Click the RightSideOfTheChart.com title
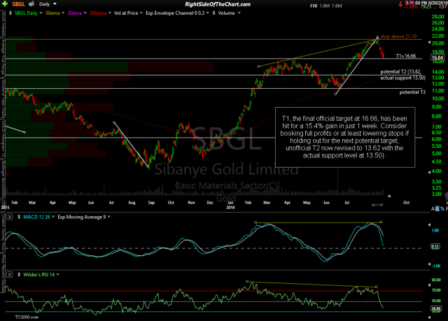The height and width of the screenshot is (321, 448). [x=218, y=4]
